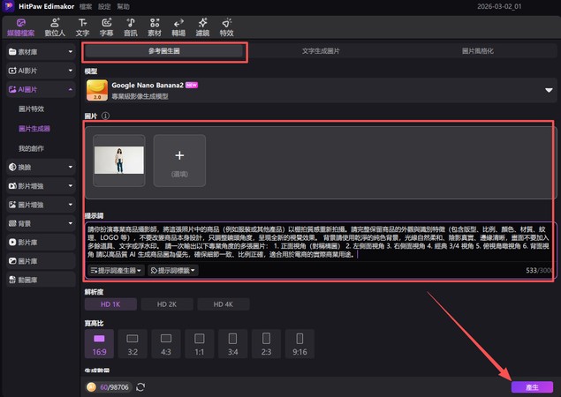Open the 檔案 menu

pyautogui.click(x=86, y=6)
